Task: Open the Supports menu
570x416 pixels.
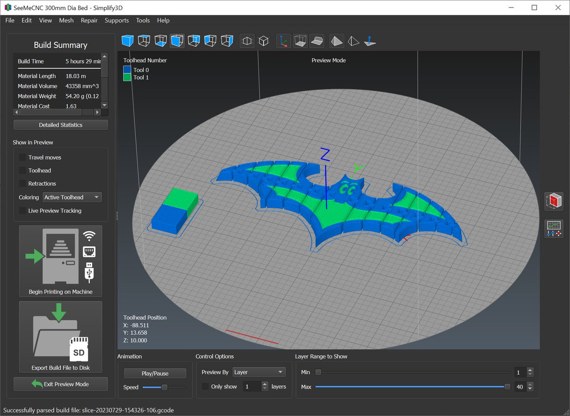Action: tap(117, 20)
